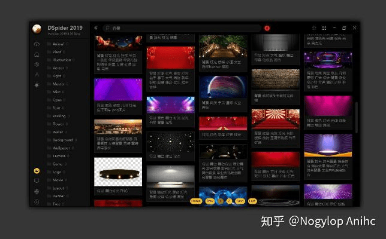
Task: Open the transparent round stage PNG thumbnail
Action: (118, 172)
